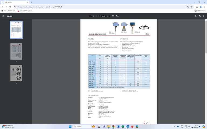This screenshot has height=129, width=207.
Task: Click the APPLICATIONS section heading
Action: (124, 39)
